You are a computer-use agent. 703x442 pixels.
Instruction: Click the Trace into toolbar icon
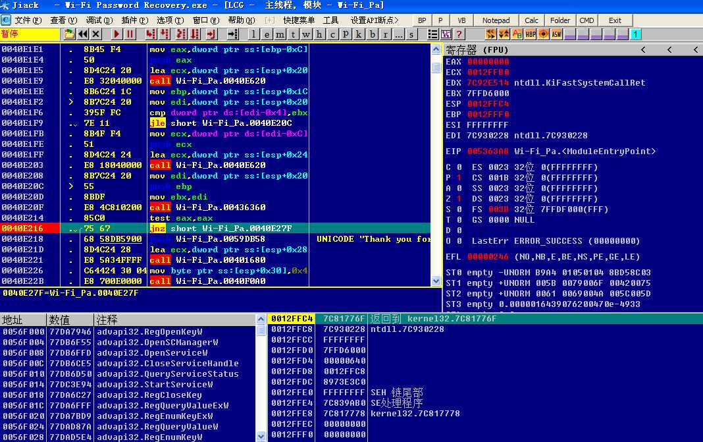pos(181,34)
